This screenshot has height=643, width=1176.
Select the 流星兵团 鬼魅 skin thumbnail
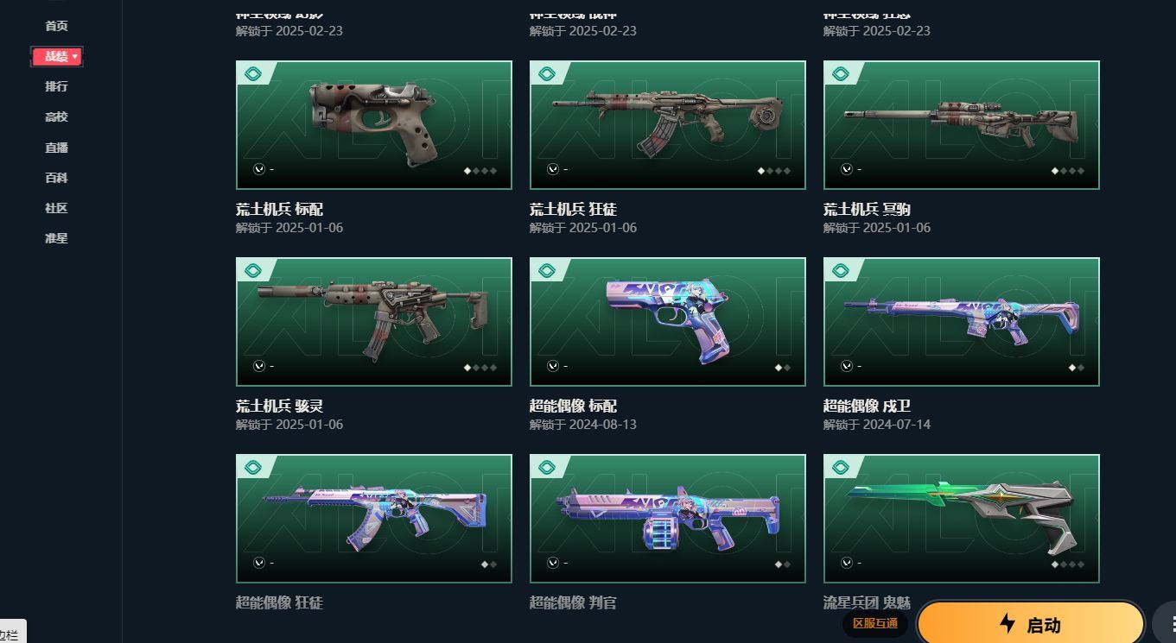[962, 519]
